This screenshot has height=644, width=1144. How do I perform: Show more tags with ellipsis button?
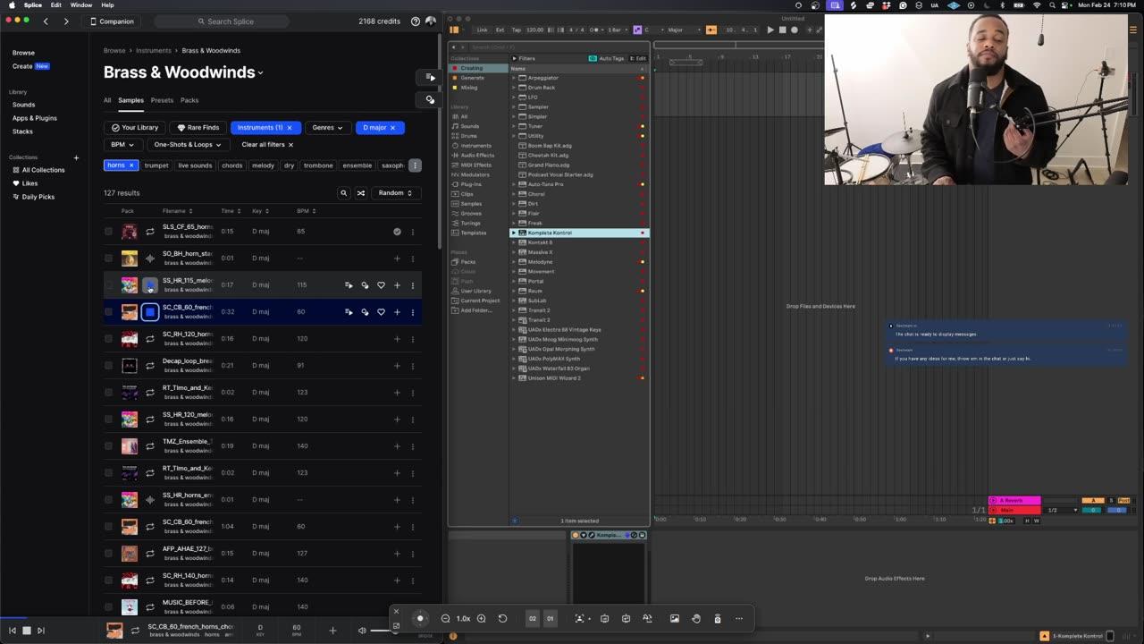[x=415, y=165]
